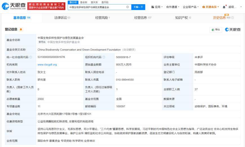
Task: Click the 登记信息 section heading
Action: click(x=11, y=29)
